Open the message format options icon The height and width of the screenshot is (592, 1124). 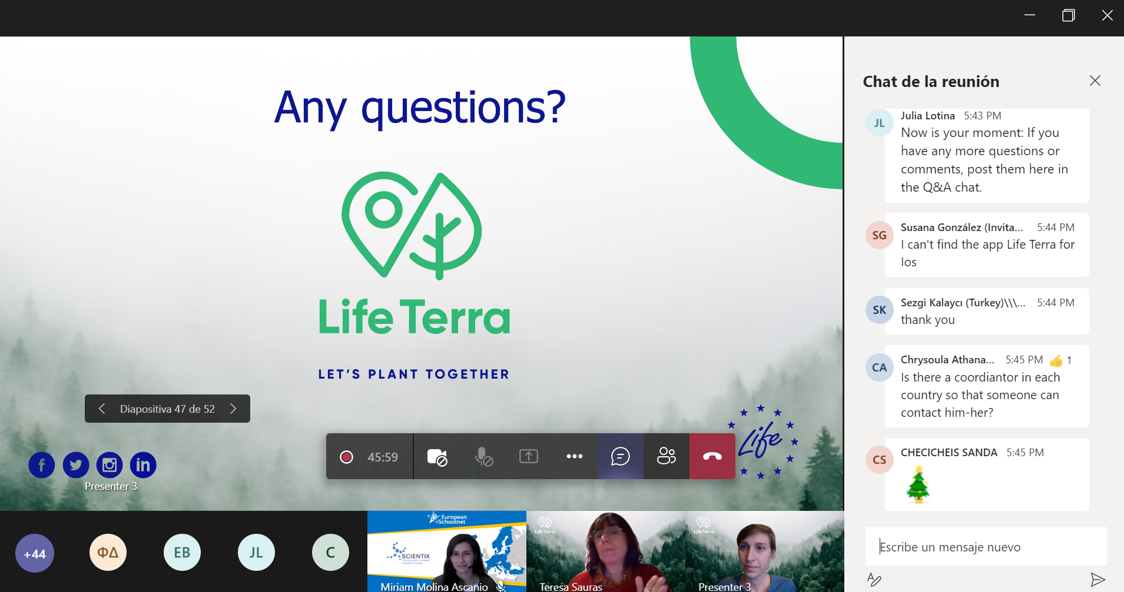(x=874, y=580)
